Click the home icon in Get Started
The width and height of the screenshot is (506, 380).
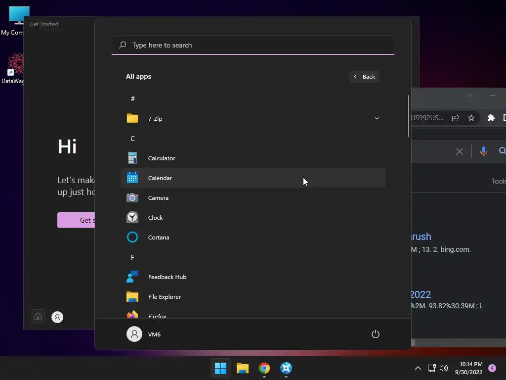pyautogui.click(x=38, y=317)
